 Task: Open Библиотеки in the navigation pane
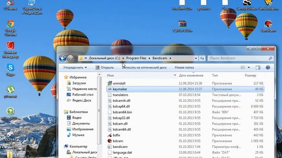[78, 112]
